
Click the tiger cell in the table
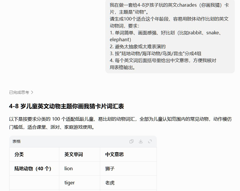[80, 183]
